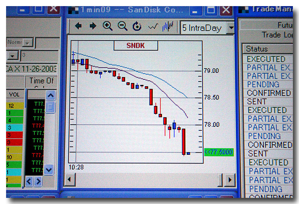Click the TradeManager window icon
This screenshot has height=204, width=299.
[243, 10]
